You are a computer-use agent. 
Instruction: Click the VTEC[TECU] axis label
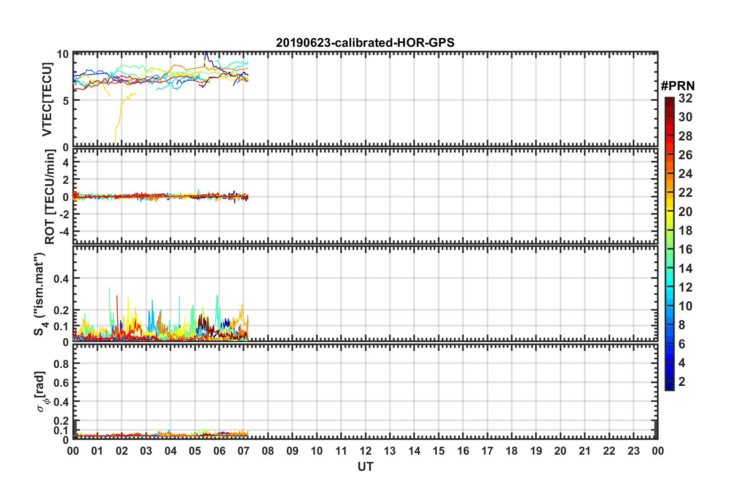click(47, 100)
